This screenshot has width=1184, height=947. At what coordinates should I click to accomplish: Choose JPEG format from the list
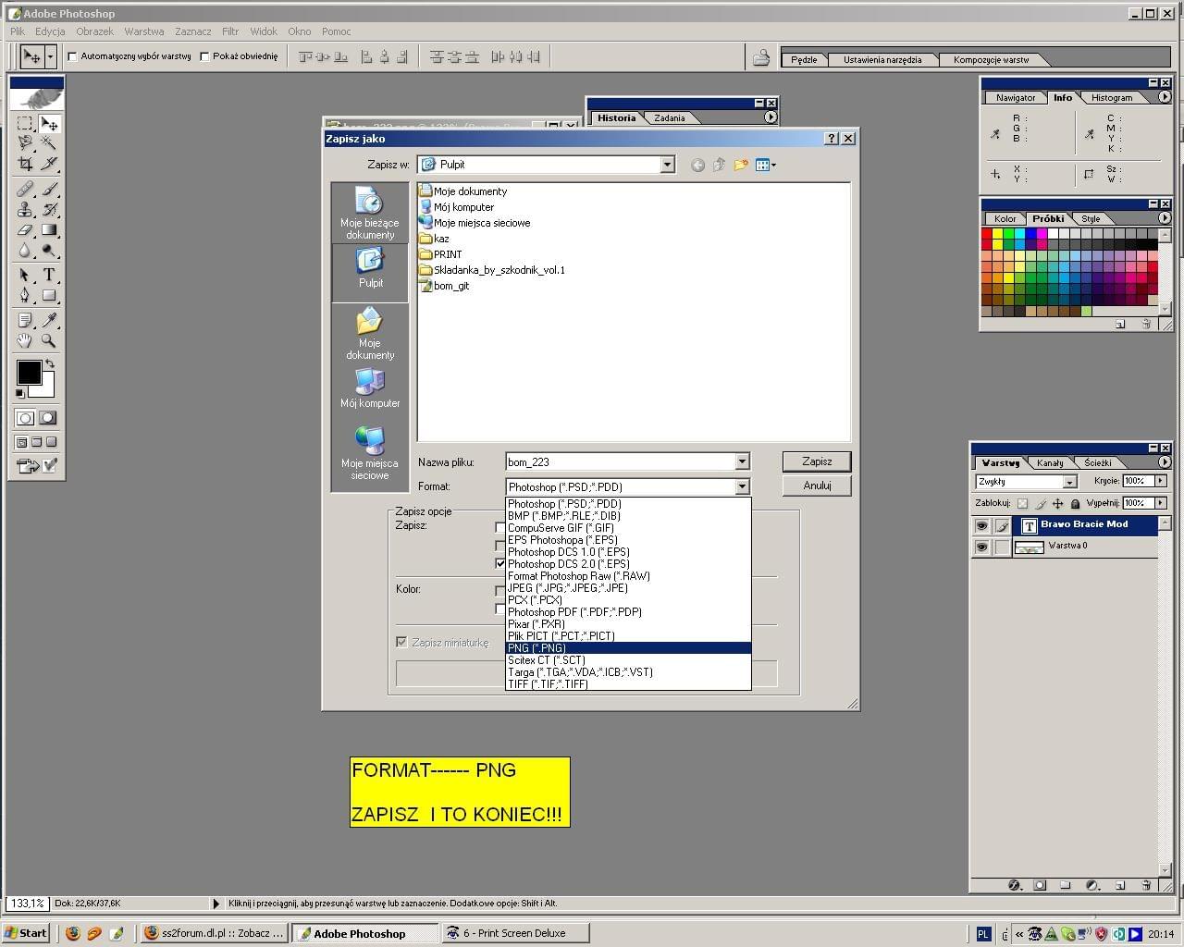pos(628,588)
